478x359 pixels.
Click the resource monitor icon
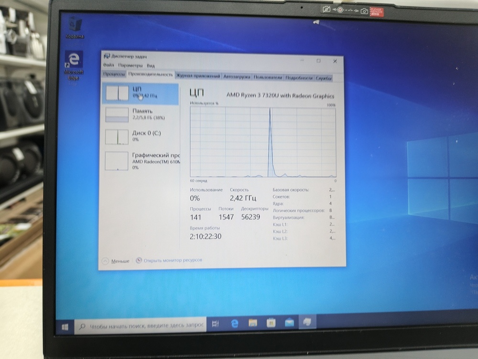(x=139, y=260)
